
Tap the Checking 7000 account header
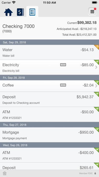[x=49, y=28]
